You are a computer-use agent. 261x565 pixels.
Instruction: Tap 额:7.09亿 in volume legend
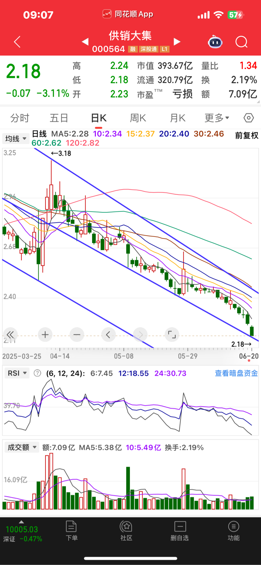(58, 447)
